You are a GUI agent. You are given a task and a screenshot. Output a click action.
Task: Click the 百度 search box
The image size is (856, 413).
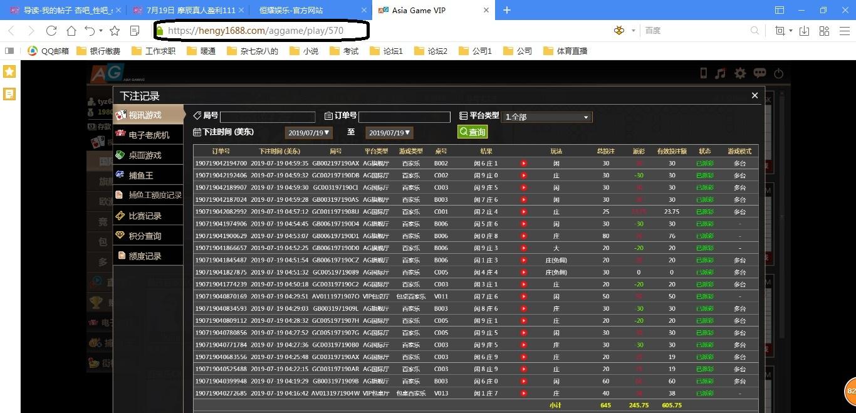(696, 30)
